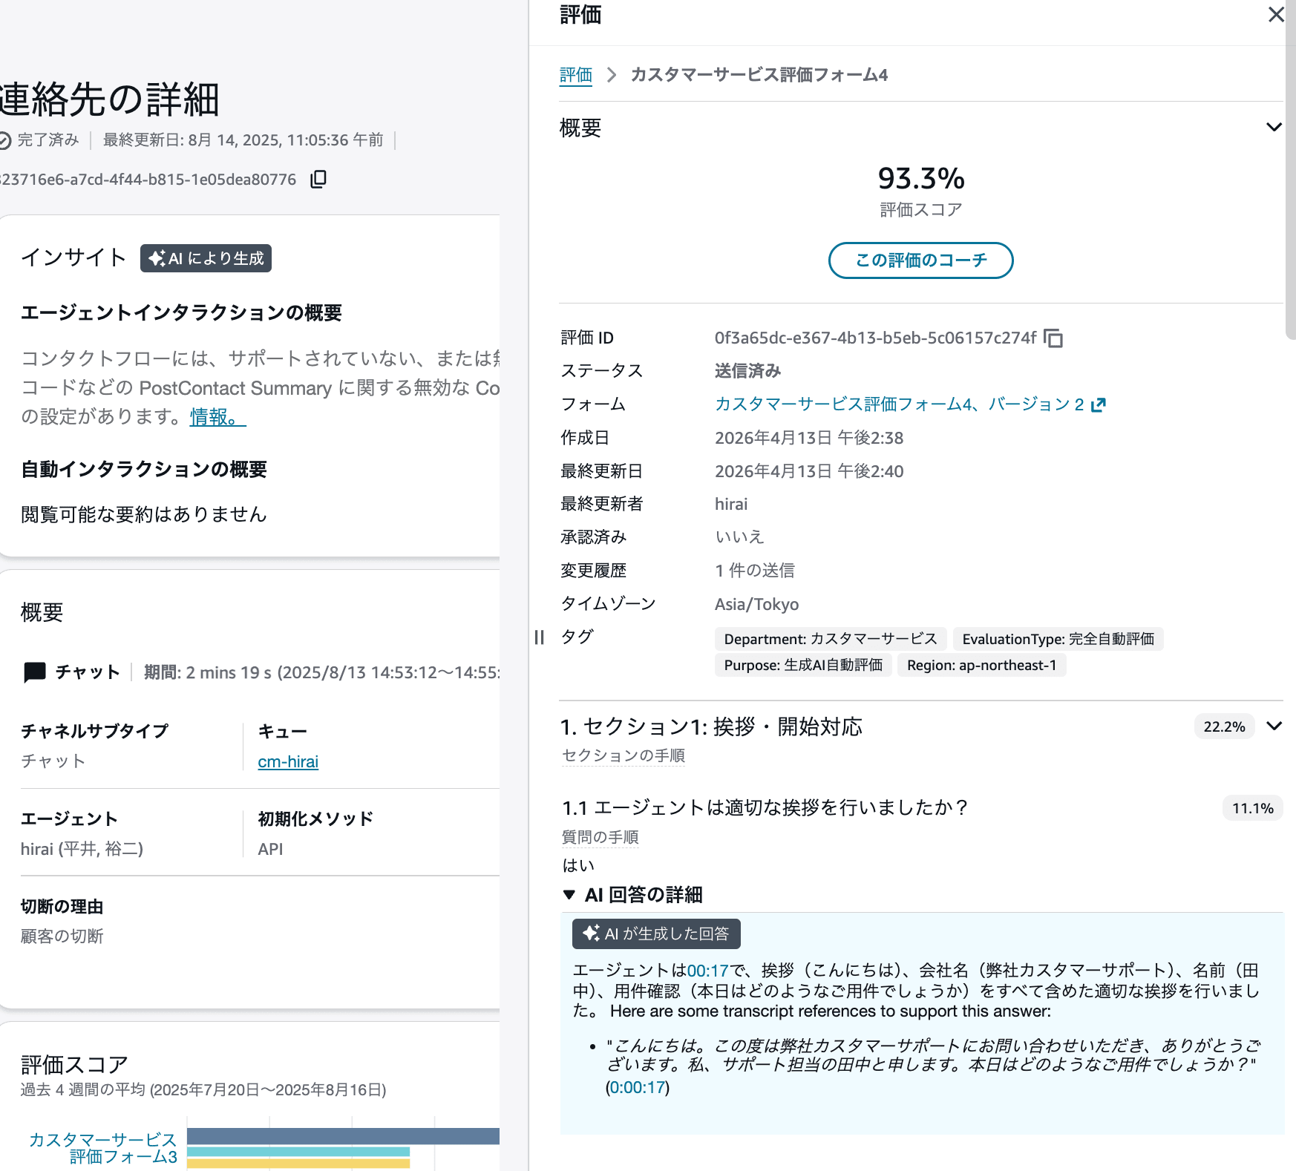Screen dimensions: 1296x1171
Task: Collapse セクション1 挨拶・開始対応
Action: (x=1274, y=726)
